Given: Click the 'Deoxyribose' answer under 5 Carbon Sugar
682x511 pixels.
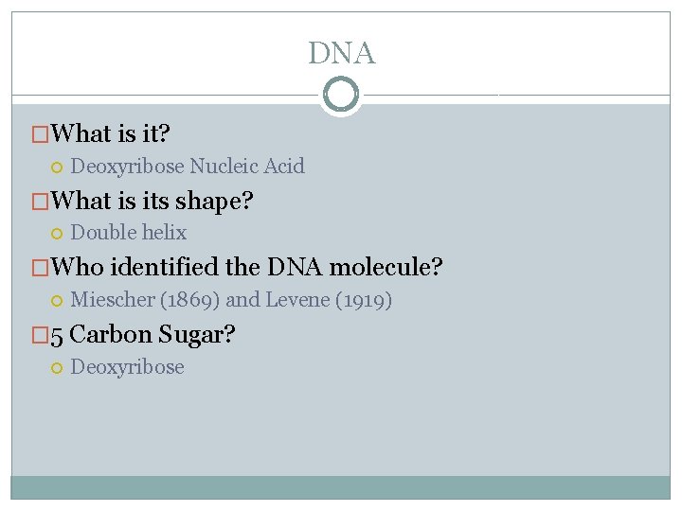Looking at the screenshot, I should 128,367.
